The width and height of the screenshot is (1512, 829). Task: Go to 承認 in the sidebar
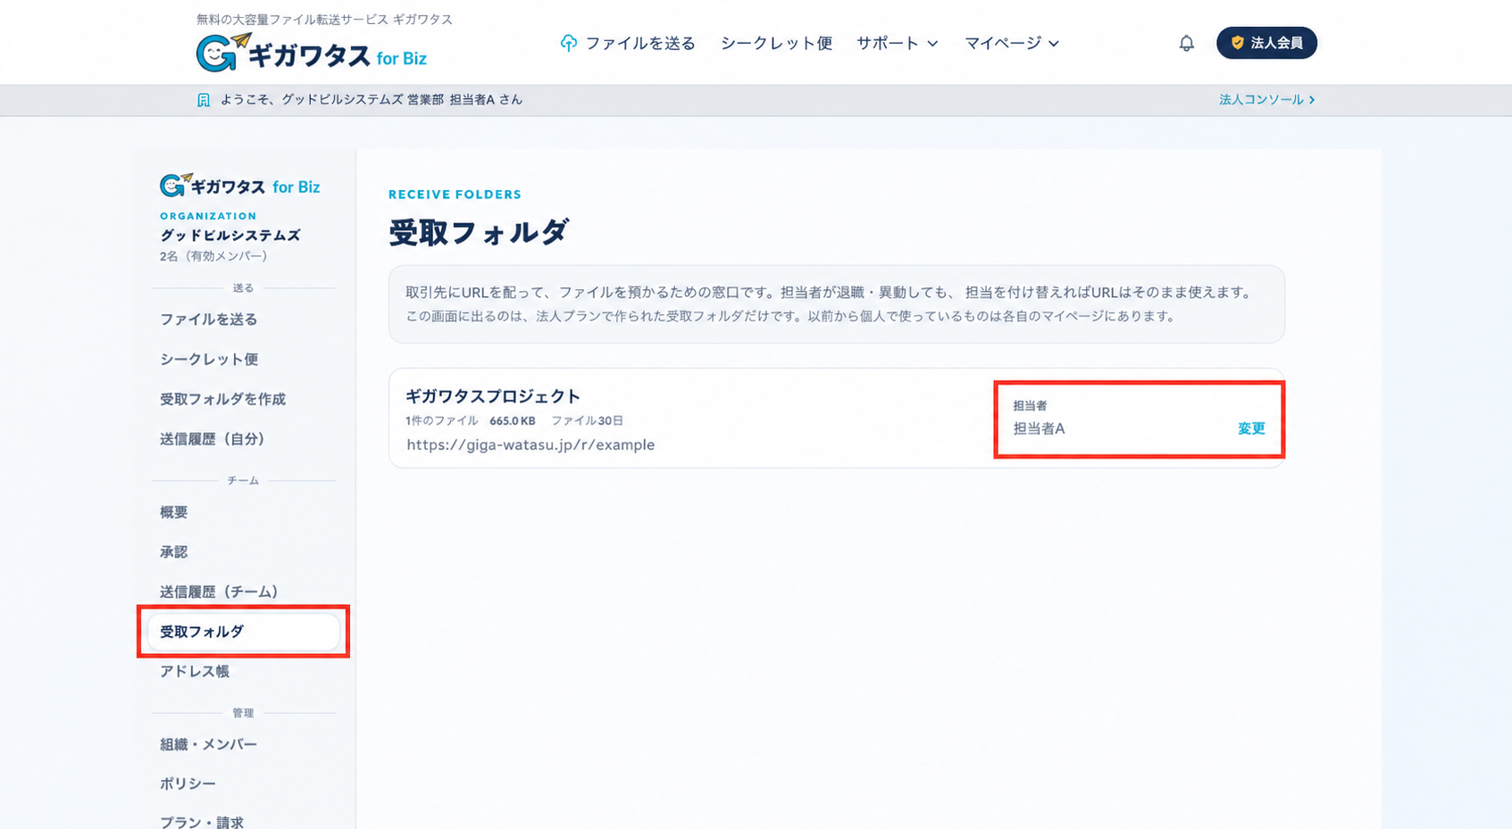coord(173,551)
